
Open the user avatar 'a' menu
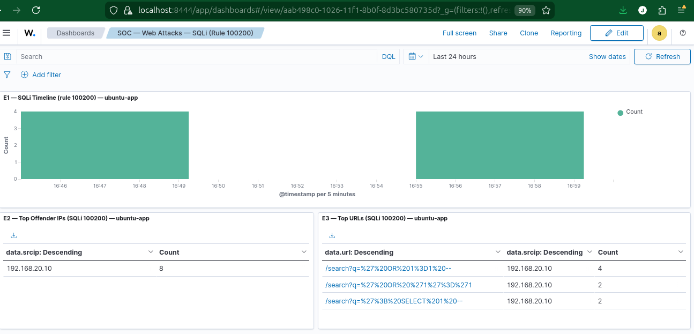[659, 33]
